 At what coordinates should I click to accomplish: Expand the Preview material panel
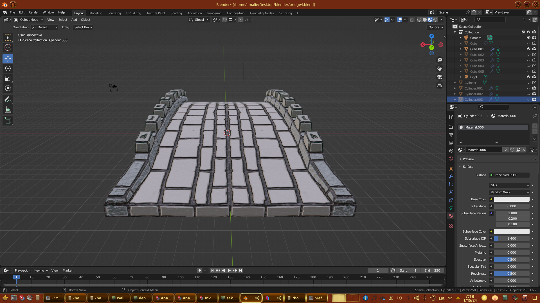point(468,159)
